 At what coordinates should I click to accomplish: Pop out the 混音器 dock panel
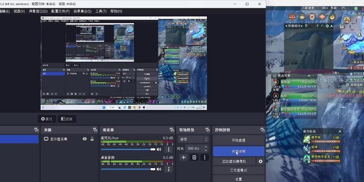coord(172,130)
